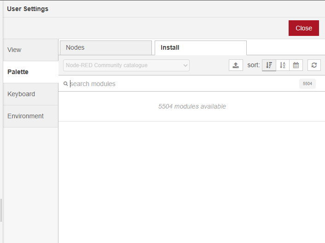The image size is (325, 243).
Task: Click the upload module file icon
Action: 236,65
